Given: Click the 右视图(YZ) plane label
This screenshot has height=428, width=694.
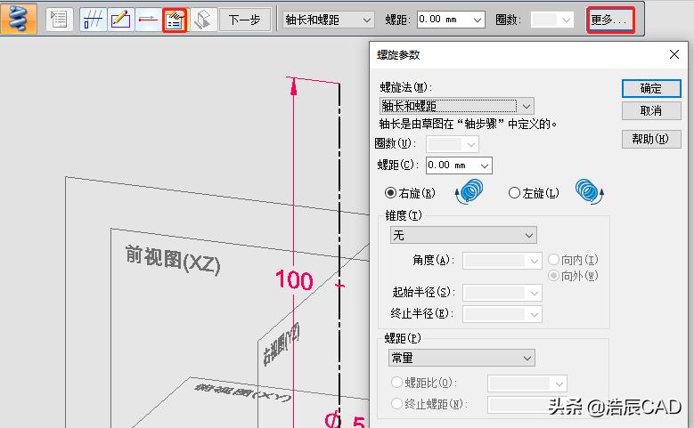Looking at the screenshot, I should coord(281,344).
